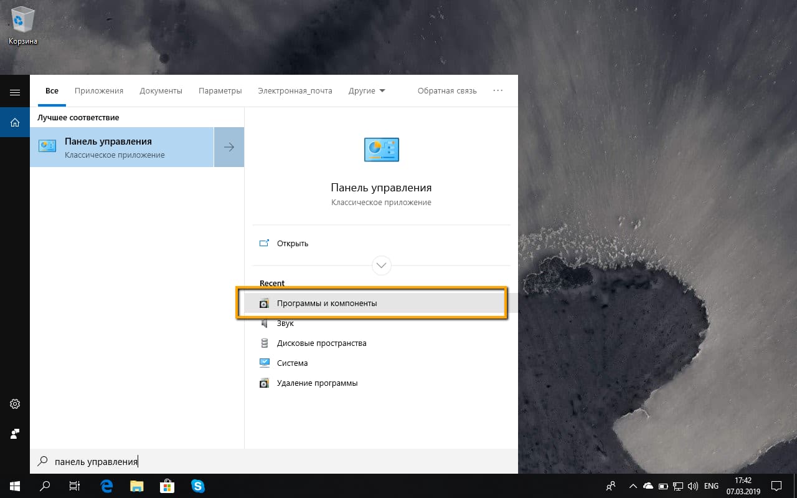Change the ENG input language indicator
This screenshot has width=797, height=498.
coord(711,486)
